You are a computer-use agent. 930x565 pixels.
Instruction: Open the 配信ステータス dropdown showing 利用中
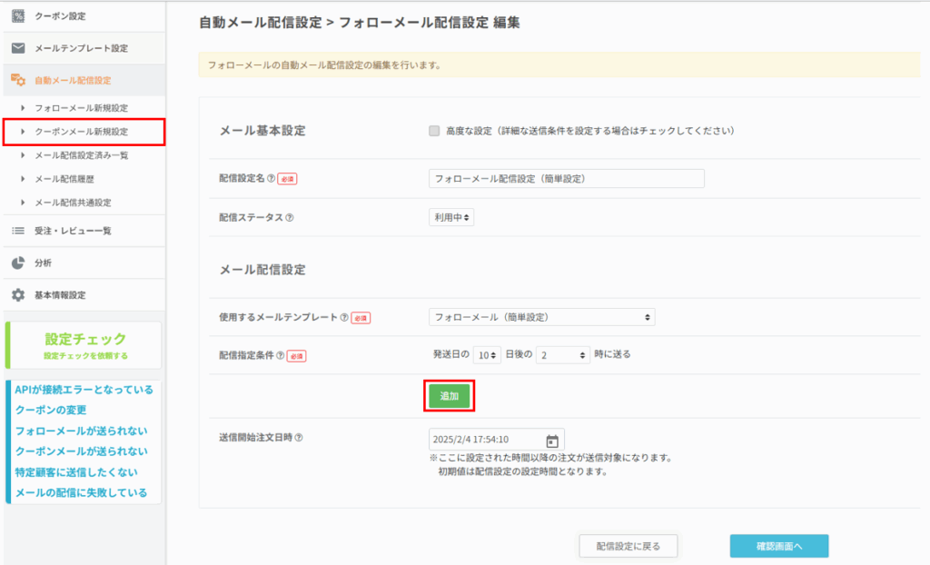point(451,218)
